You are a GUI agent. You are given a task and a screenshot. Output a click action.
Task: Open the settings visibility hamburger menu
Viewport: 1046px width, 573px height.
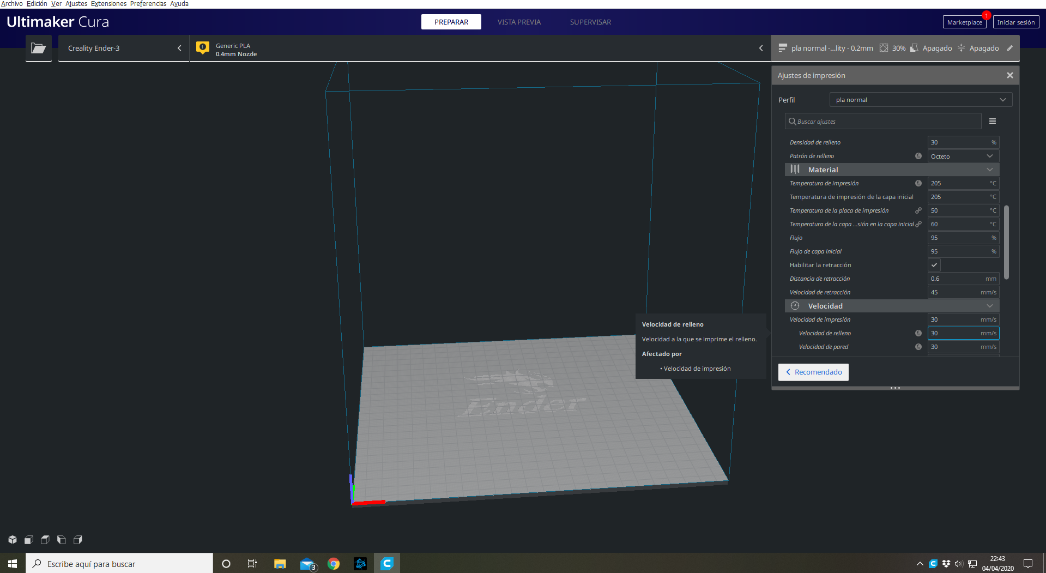tap(993, 121)
